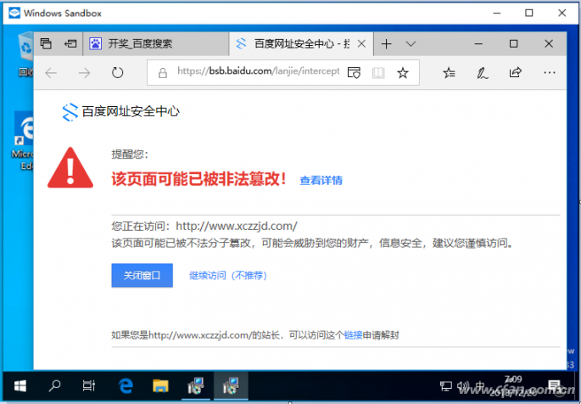The image size is (581, 404).
Task: Click the 关闭窗口 button
Action: coord(142,275)
